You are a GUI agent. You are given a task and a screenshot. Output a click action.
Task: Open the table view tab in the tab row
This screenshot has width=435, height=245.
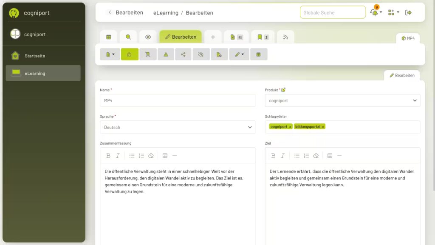[x=108, y=37]
